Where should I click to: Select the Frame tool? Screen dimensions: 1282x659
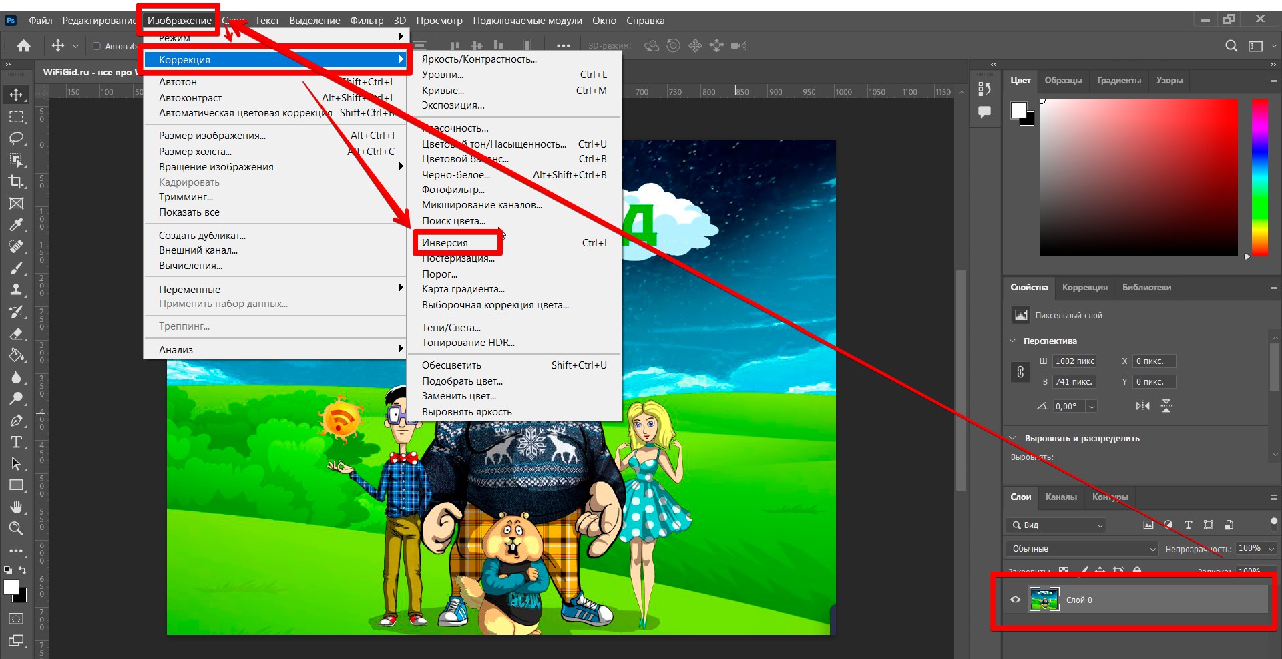click(16, 204)
